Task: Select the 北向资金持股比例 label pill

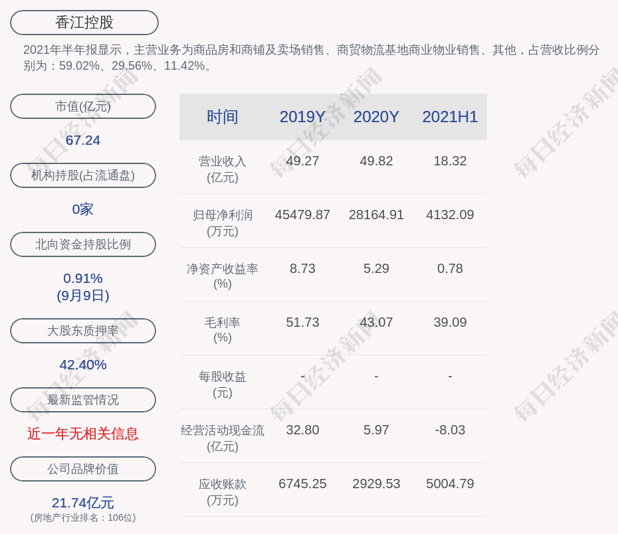Action: pos(83,244)
